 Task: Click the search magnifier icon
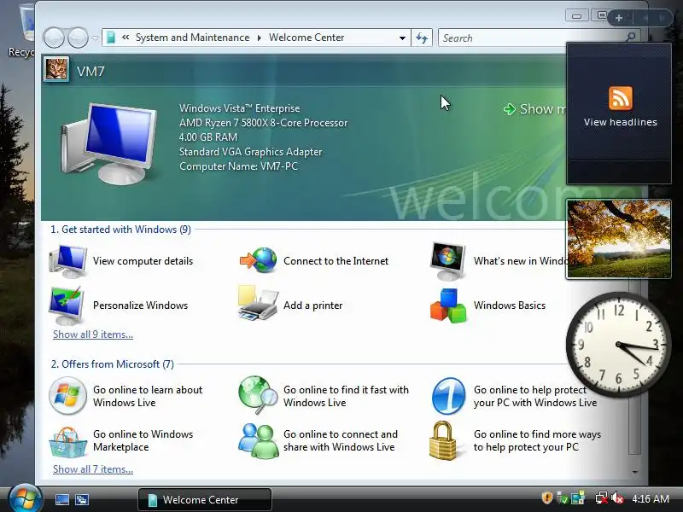pyautogui.click(x=630, y=38)
